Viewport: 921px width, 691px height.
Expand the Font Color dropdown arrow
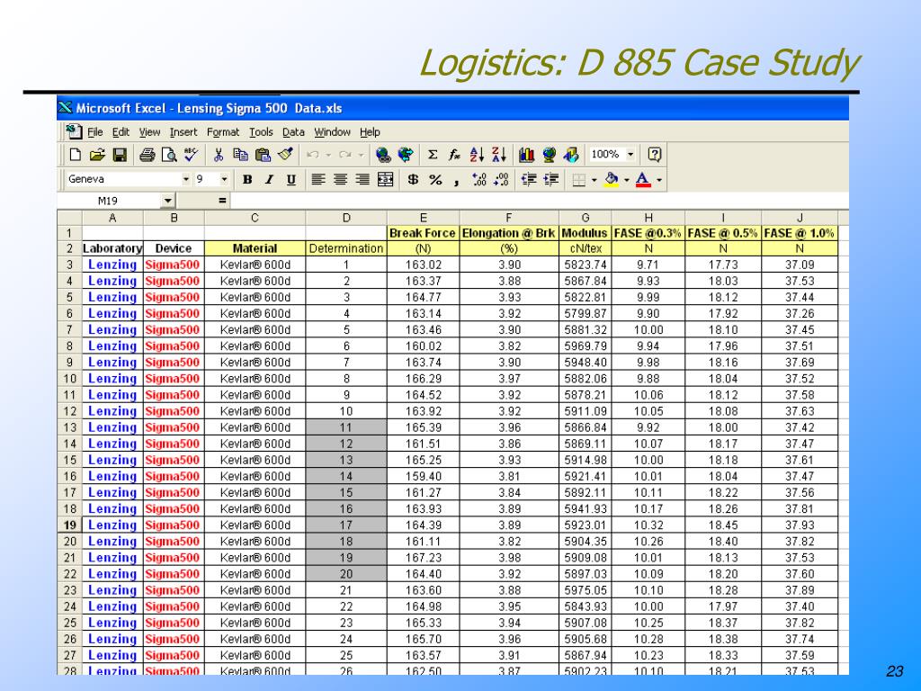click(659, 180)
